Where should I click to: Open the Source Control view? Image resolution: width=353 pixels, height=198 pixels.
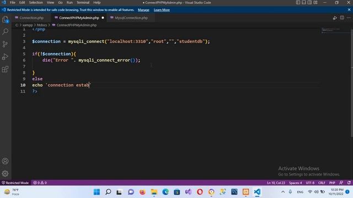click(x=5, y=44)
